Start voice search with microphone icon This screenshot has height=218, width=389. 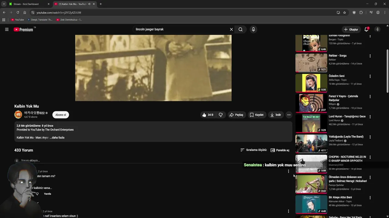tap(253, 29)
